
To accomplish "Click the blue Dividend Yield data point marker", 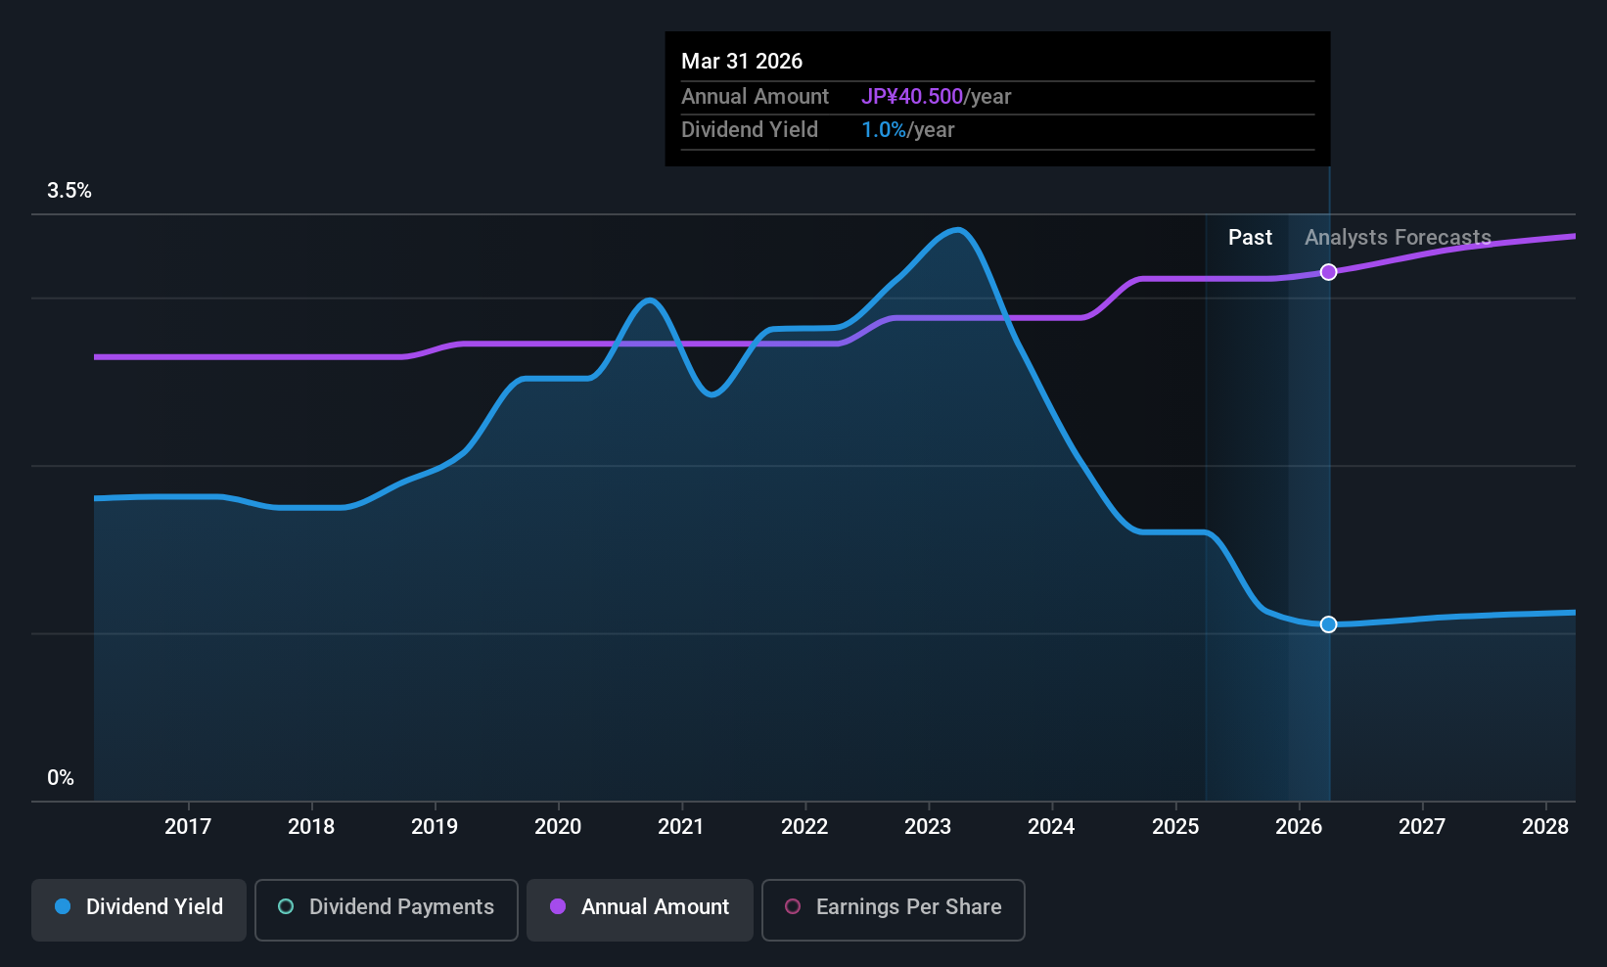I will pos(1328,624).
